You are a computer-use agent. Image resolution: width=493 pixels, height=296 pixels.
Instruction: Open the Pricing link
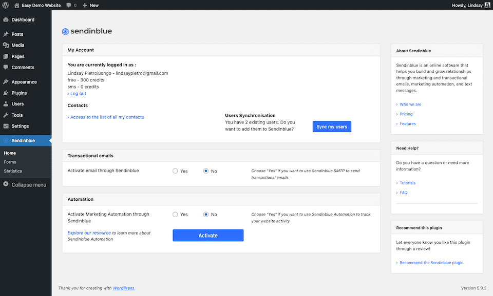(406, 114)
